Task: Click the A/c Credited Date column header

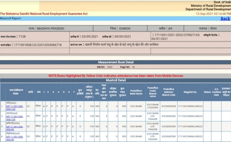Action: point(216,92)
